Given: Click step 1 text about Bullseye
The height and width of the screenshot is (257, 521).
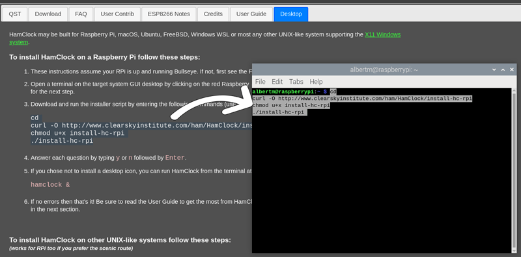Looking at the screenshot, I should pyautogui.click(x=141, y=71).
